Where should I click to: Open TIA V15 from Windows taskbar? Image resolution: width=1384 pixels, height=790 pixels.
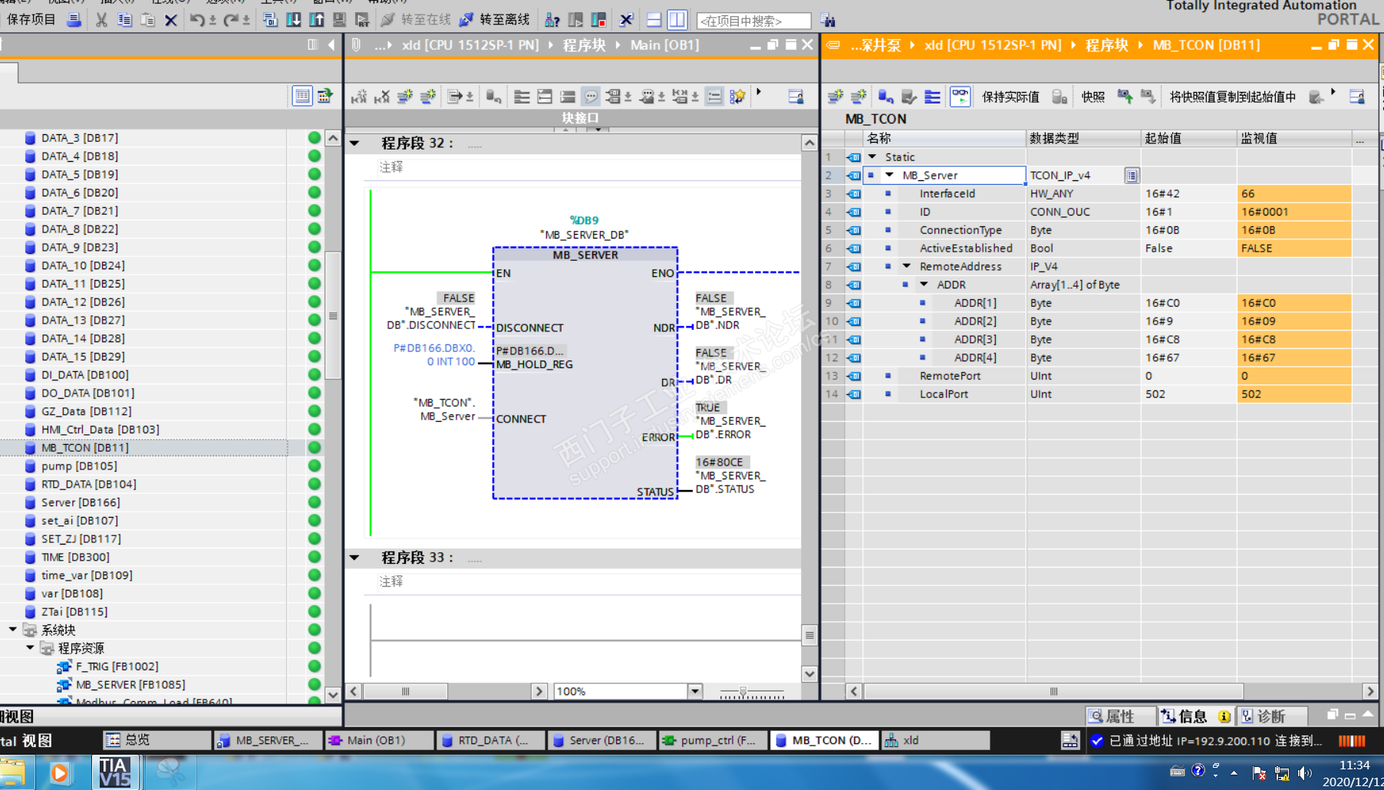[x=114, y=772]
